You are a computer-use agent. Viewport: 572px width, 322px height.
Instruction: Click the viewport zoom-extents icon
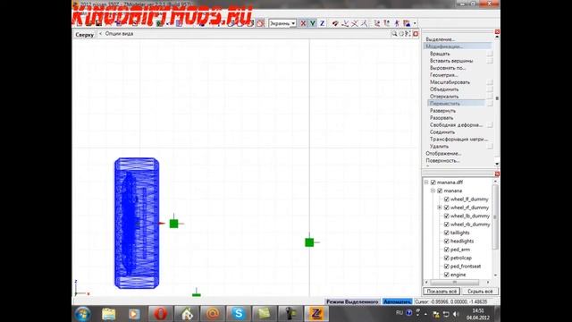click(408, 34)
